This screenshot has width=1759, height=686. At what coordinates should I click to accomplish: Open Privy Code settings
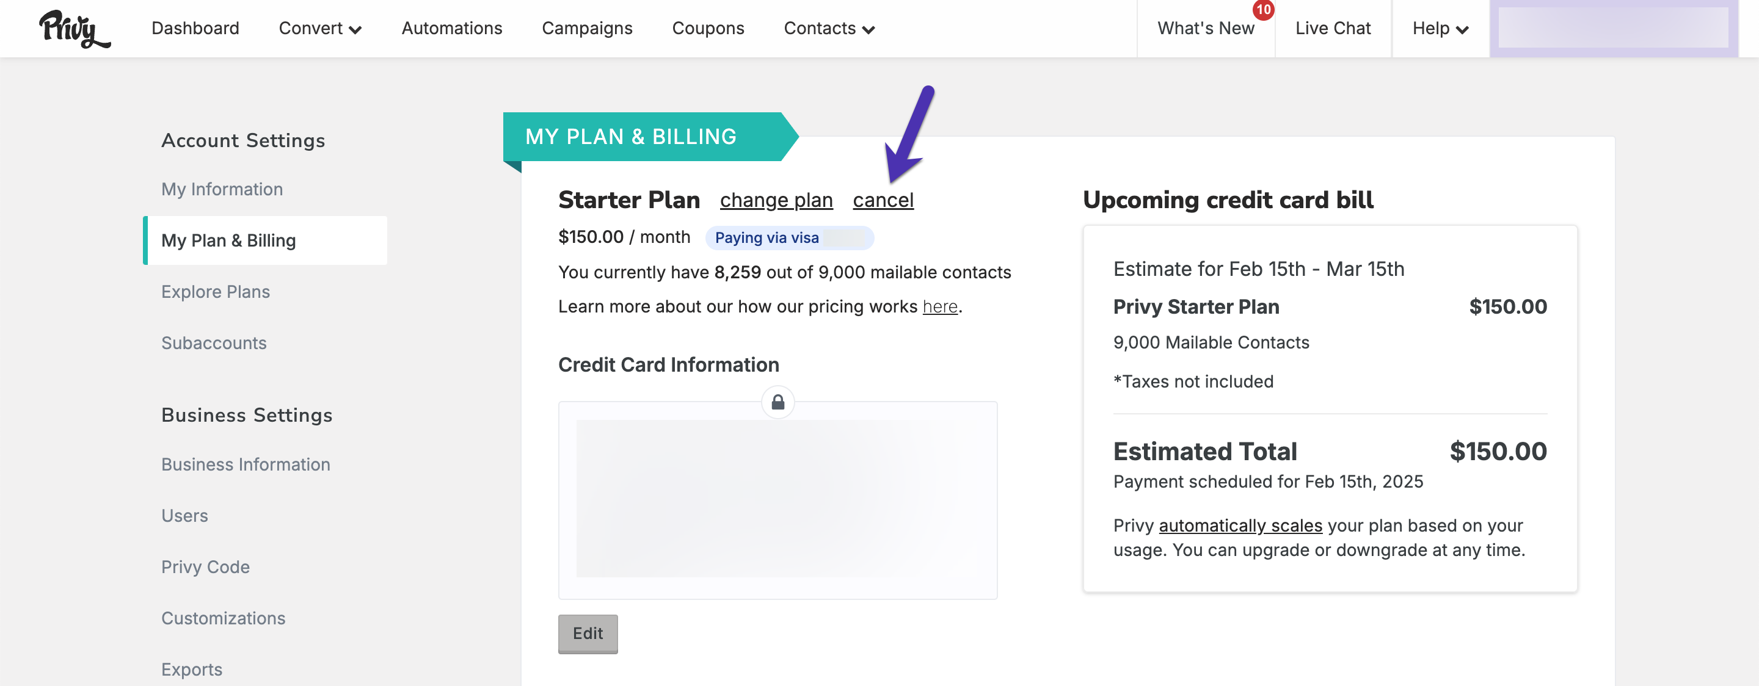pyautogui.click(x=206, y=566)
